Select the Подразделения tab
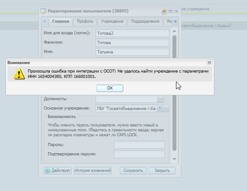This screenshot has width=247, height=191. click(145, 21)
